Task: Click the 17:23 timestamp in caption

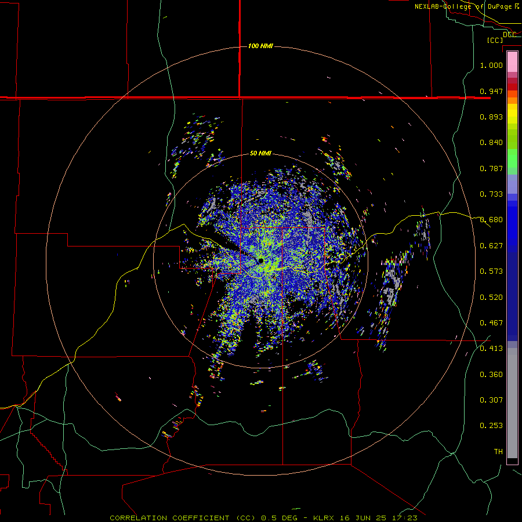Action: pyautogui.click(x=404, y=518)
